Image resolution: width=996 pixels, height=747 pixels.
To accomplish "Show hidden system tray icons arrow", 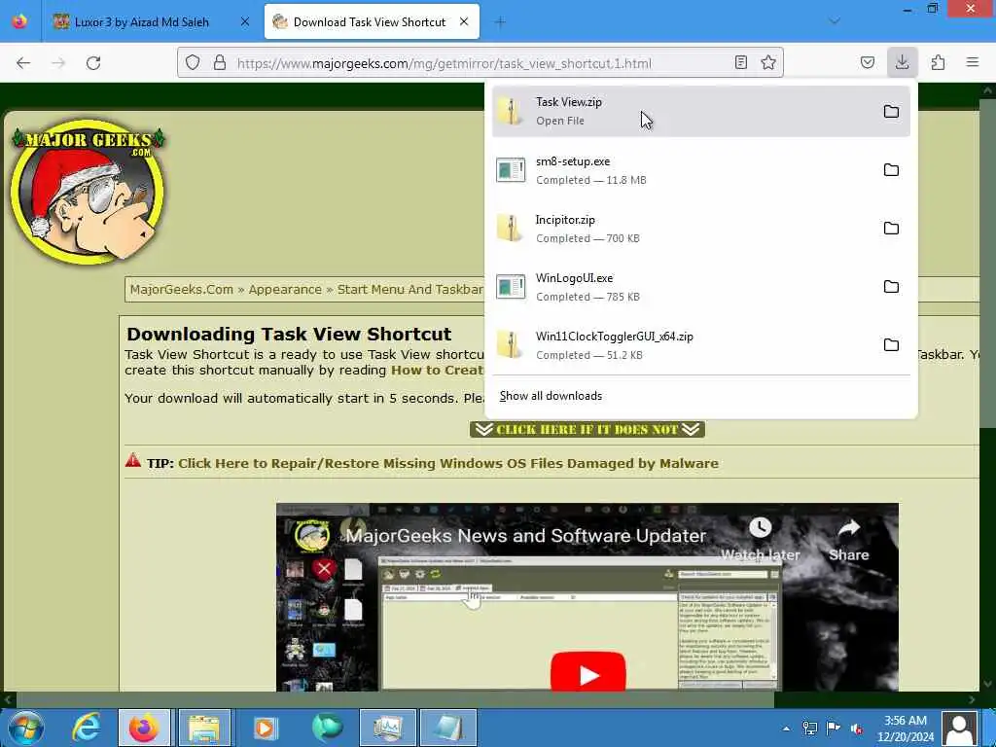I will [x=786, y=729].
